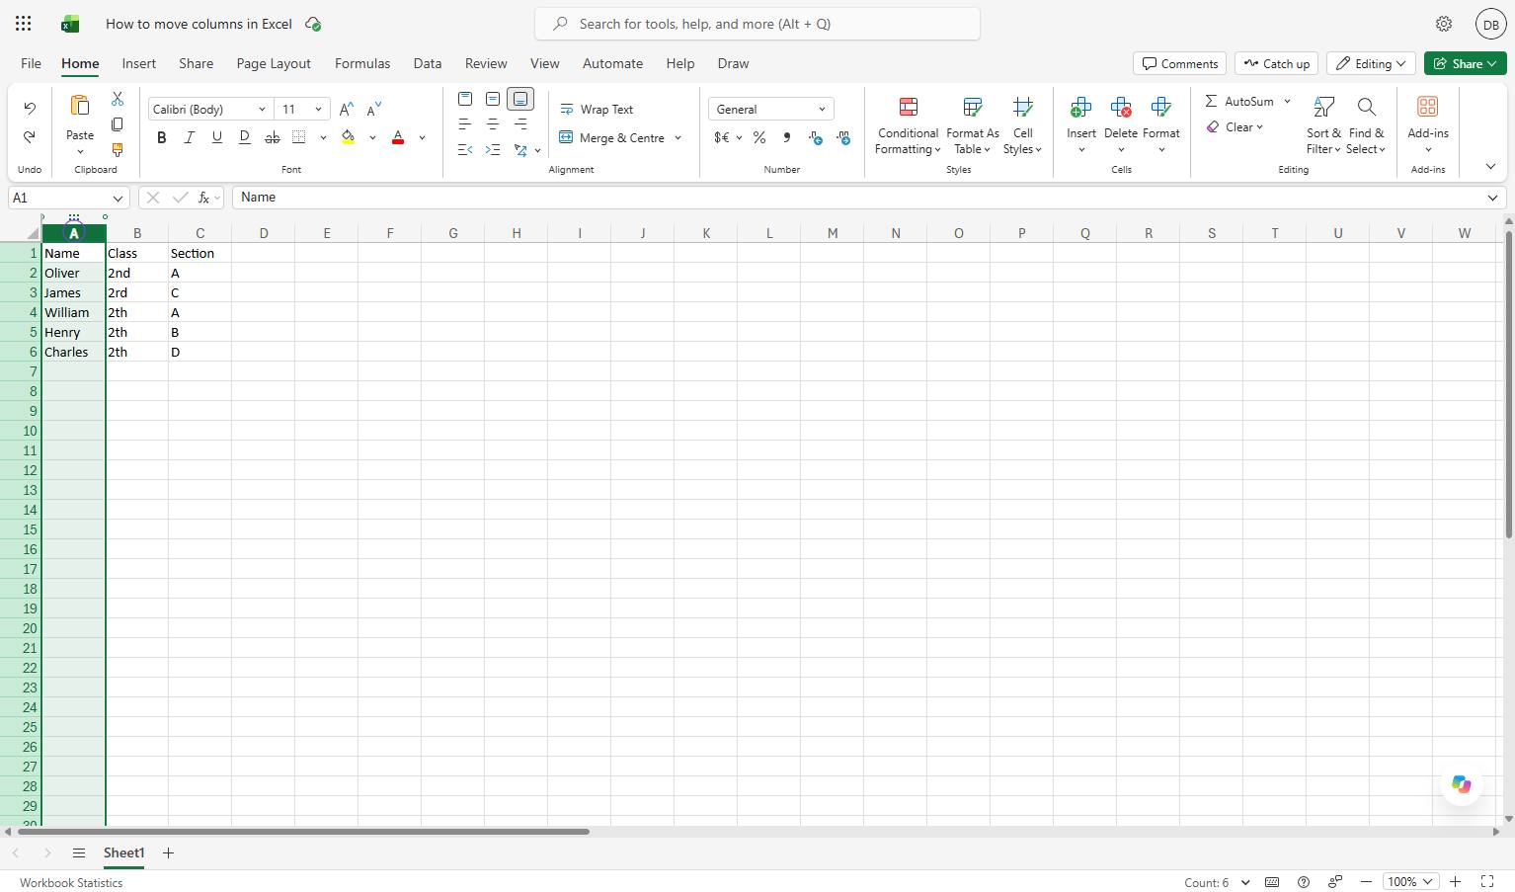Click the increase indent icon
Viewport: 1515px width, 892px height.
493,150
